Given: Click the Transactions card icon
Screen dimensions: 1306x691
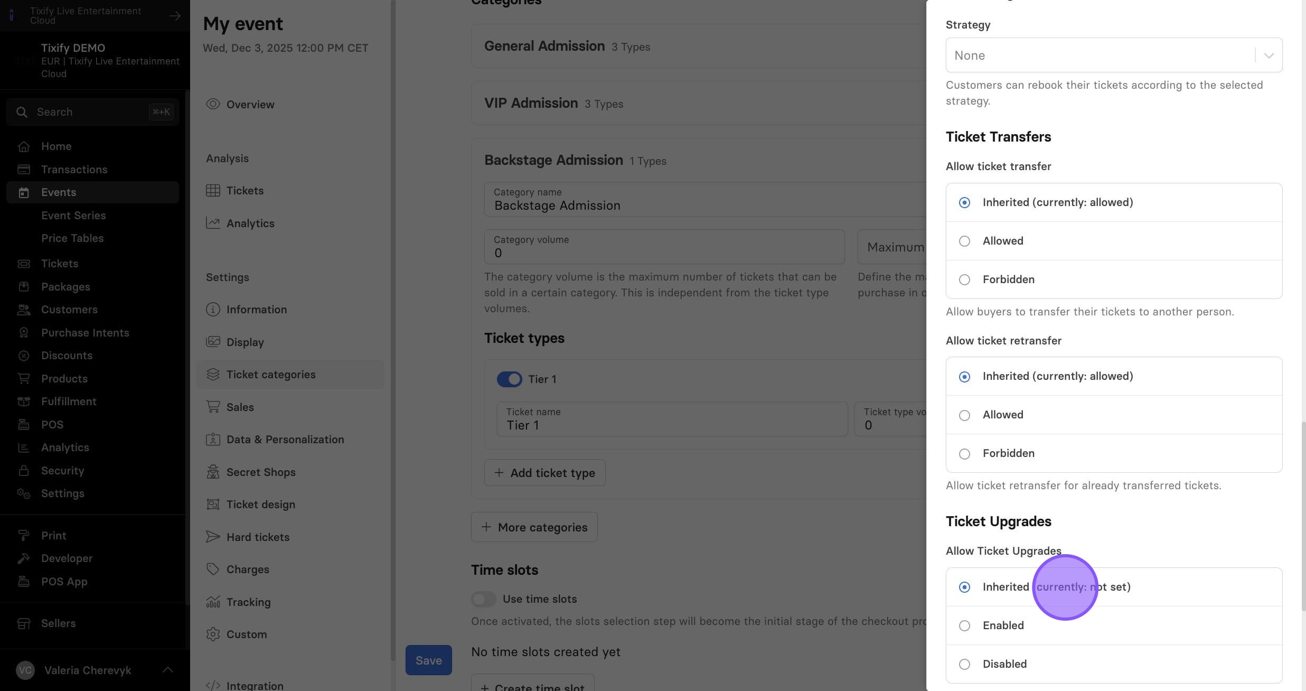Looking at the screenshot, I should (x=23, y=170).
